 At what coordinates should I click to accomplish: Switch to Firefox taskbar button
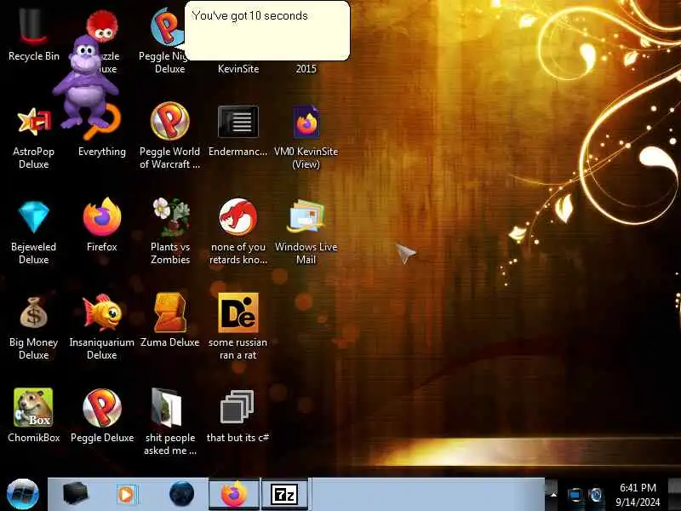coord(234,494)
